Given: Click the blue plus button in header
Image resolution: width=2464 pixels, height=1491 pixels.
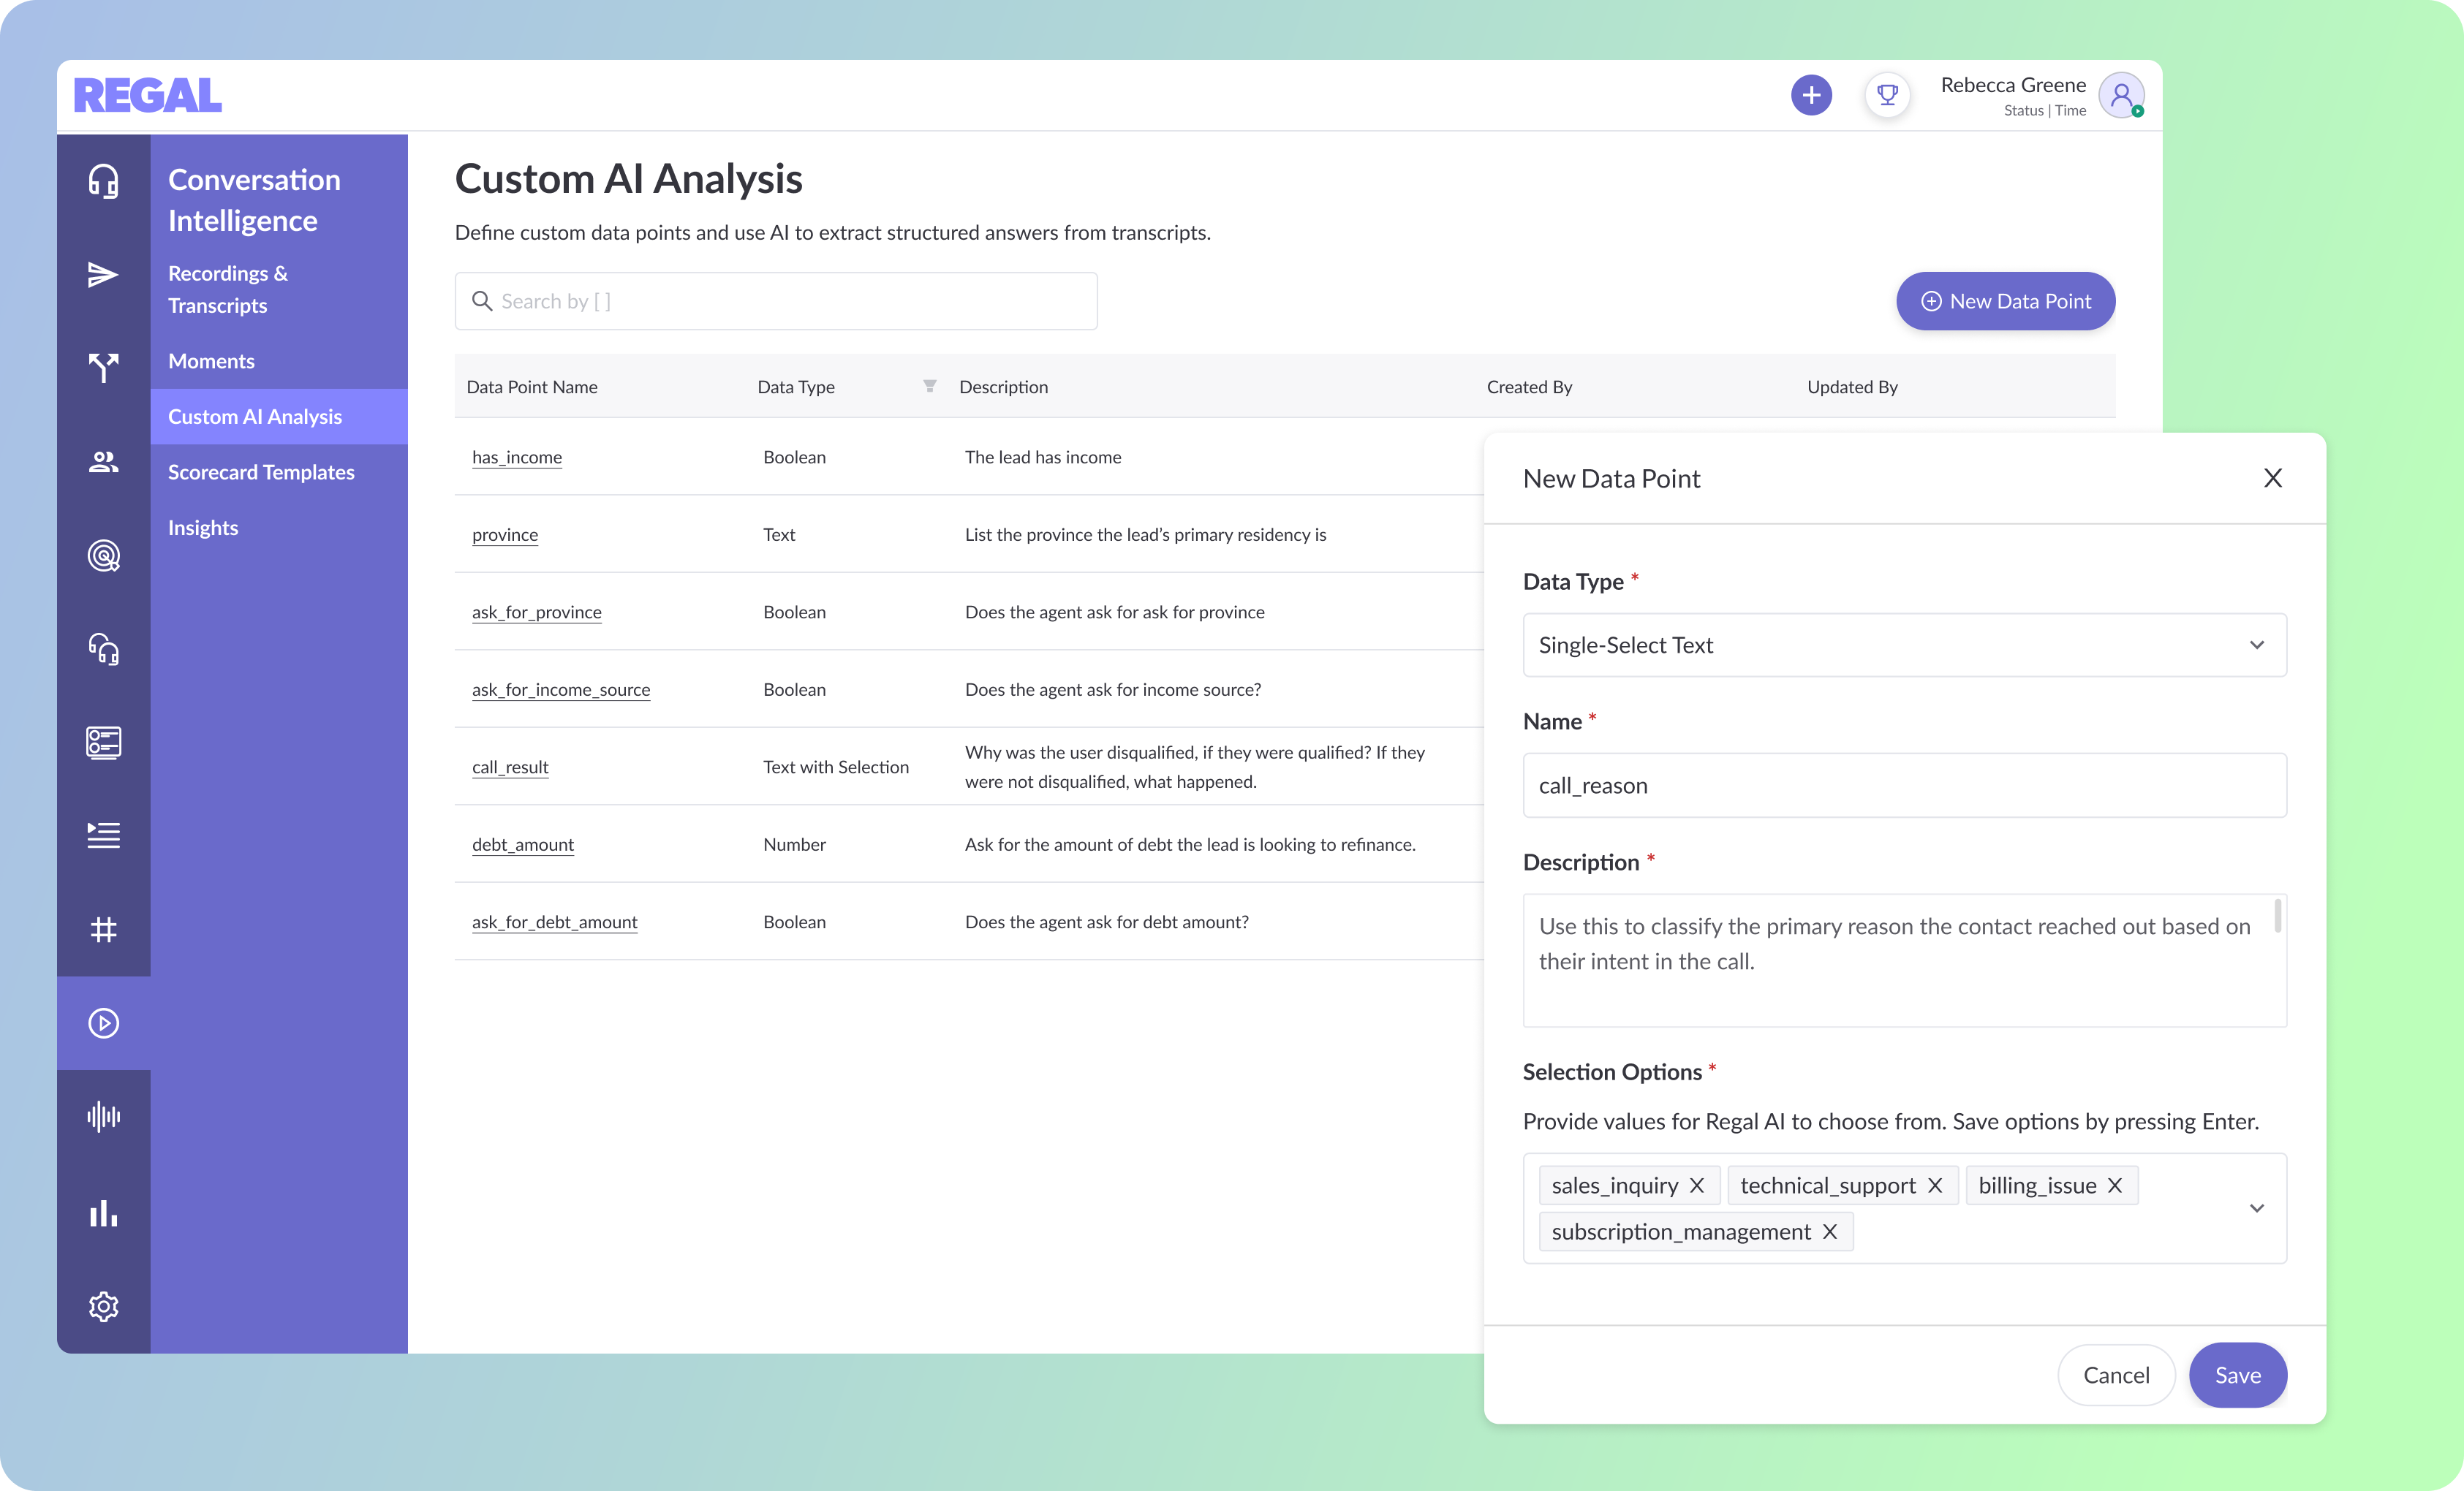Looking at the screenshot, I should [1811, 96].
